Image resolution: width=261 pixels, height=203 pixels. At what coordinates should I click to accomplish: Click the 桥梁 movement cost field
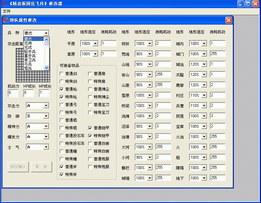pyautogui.click(x=164, y=105)
